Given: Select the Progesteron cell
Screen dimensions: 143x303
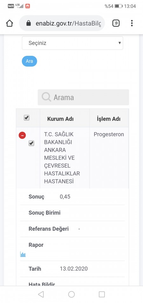Looking at the screenshot, I should (x=109, y=135).
